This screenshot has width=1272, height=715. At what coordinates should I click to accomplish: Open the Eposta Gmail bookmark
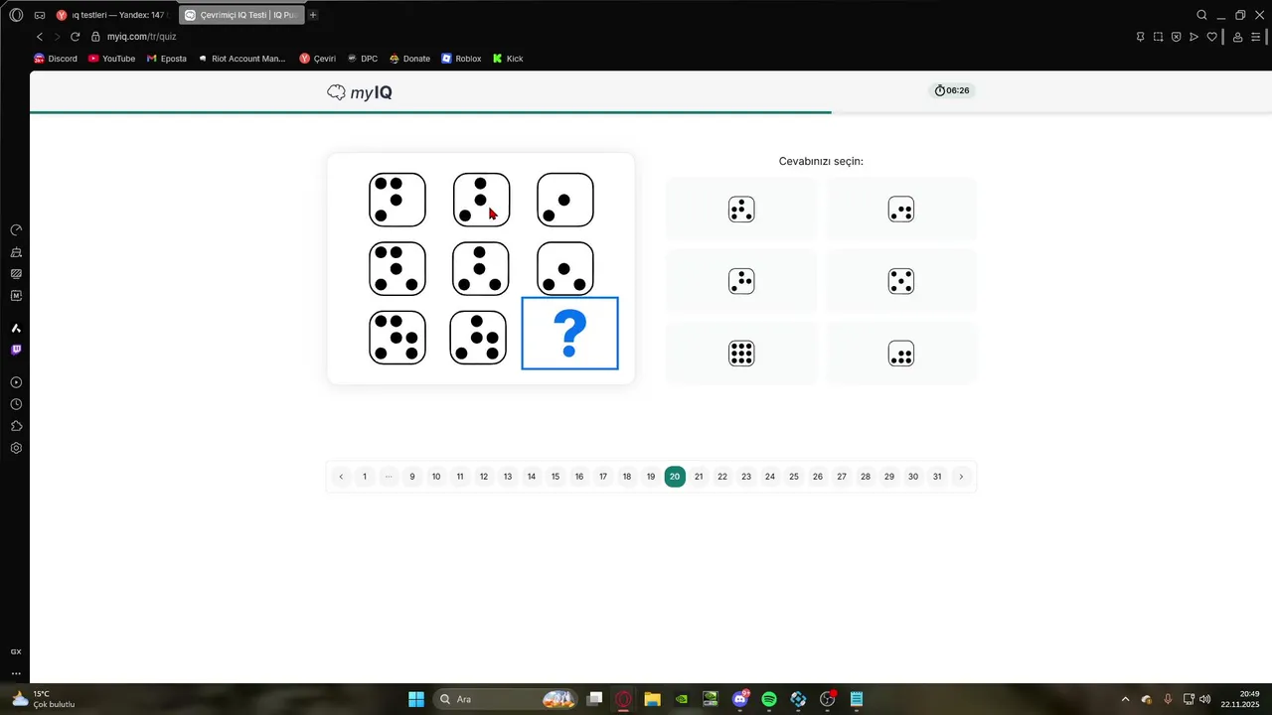pyautogui.click(x=166, y=59)
